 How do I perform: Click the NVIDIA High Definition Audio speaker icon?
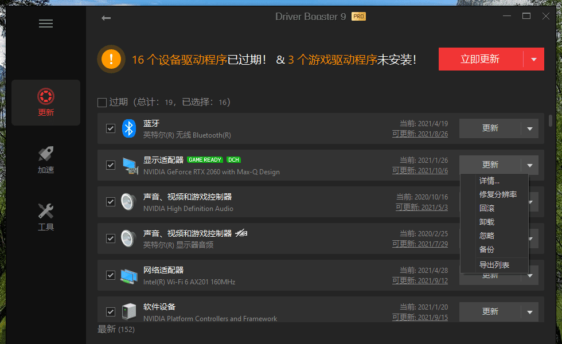click(128, 202)
